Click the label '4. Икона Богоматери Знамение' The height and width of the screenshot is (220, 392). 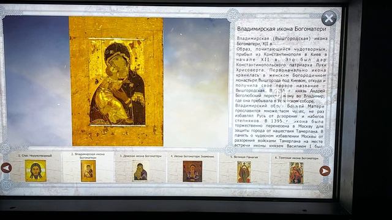pyautogui.click(x=192, y=156)
